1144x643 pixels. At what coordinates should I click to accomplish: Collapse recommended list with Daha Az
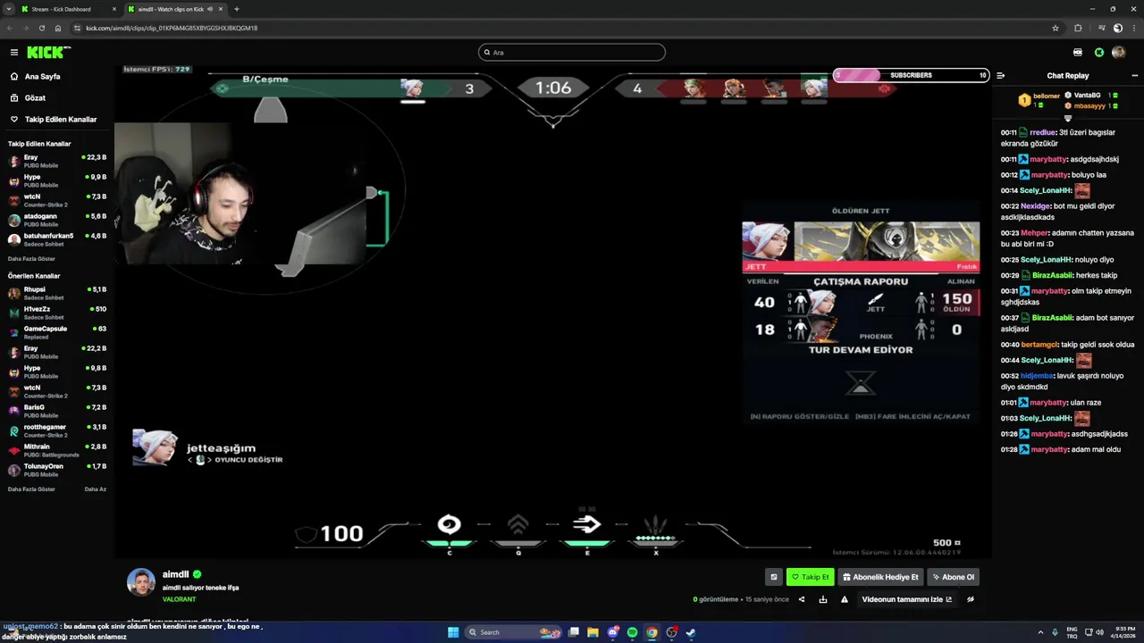click(x=95, y=489)
